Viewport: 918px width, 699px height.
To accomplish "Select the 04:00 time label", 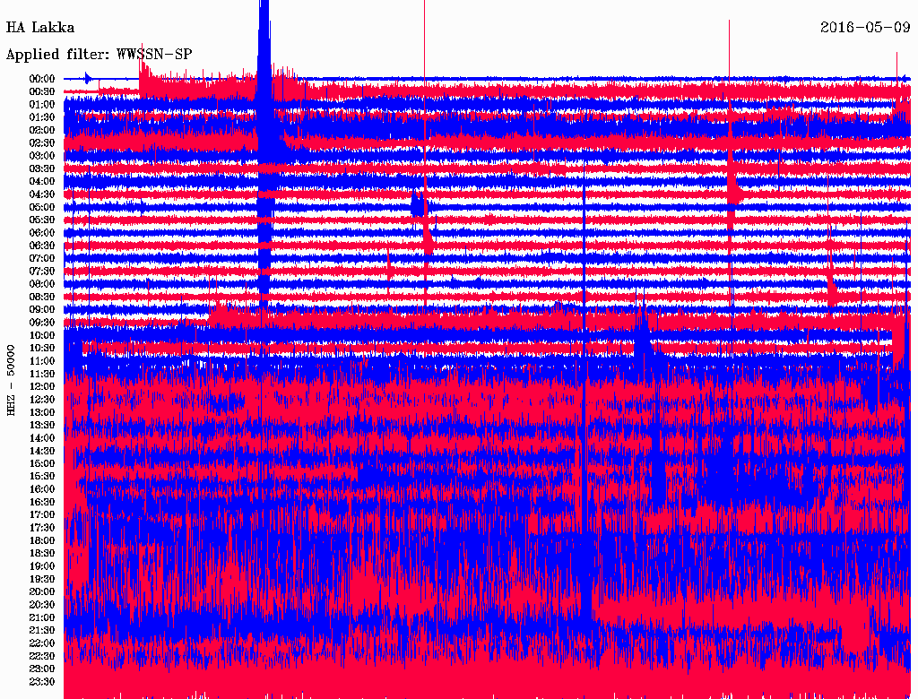I will pos(42,182).
